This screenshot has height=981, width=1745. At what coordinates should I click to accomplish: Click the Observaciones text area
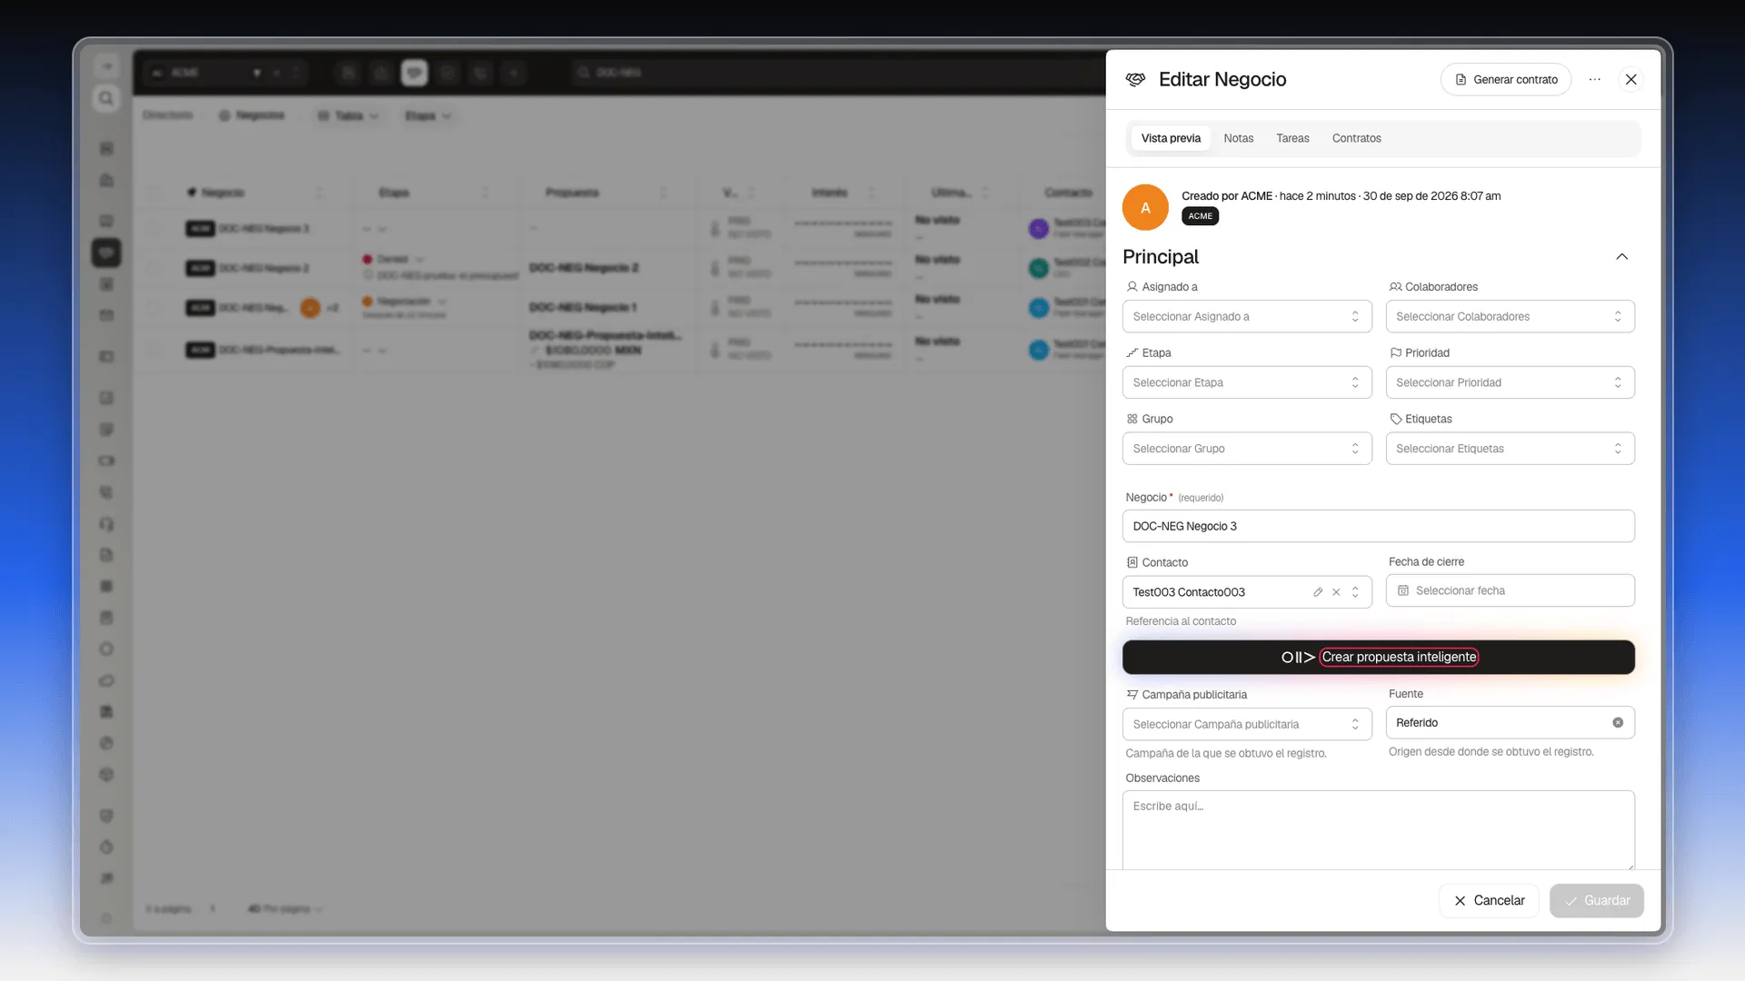[x=1378, y=830]
